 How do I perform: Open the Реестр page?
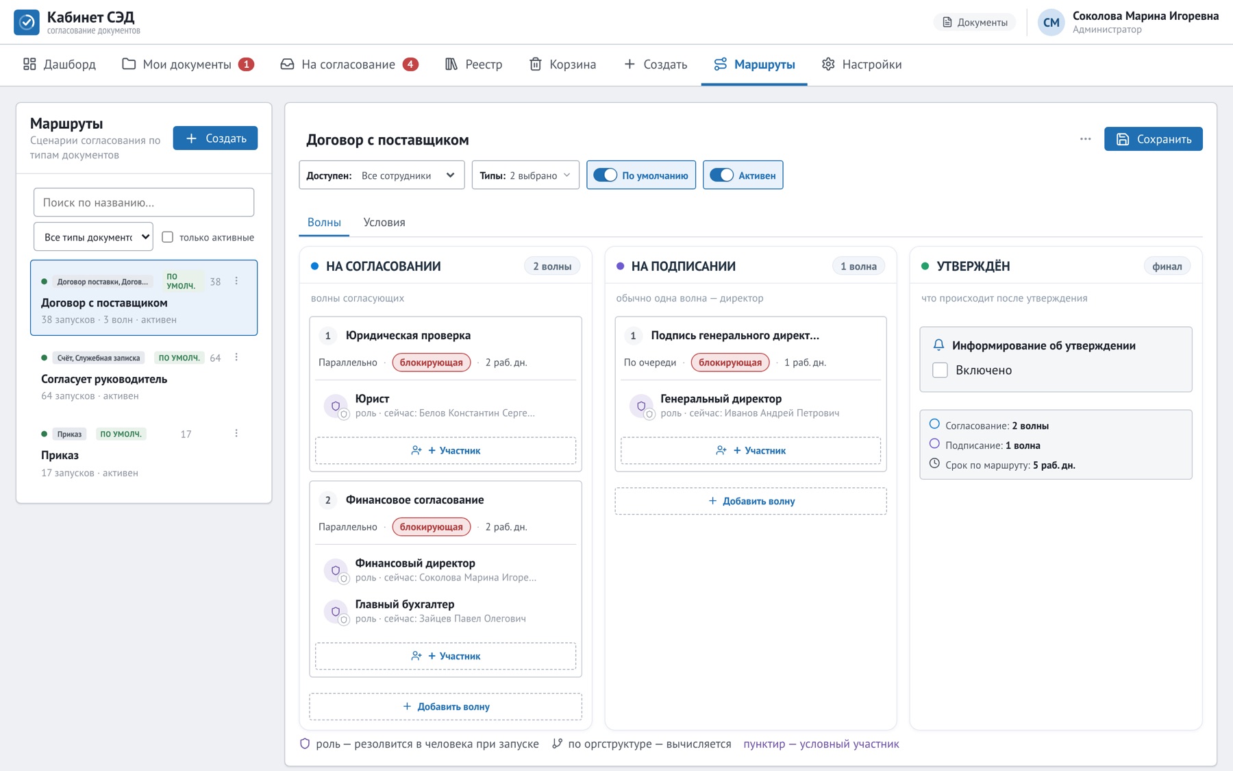tap(473, 64)
